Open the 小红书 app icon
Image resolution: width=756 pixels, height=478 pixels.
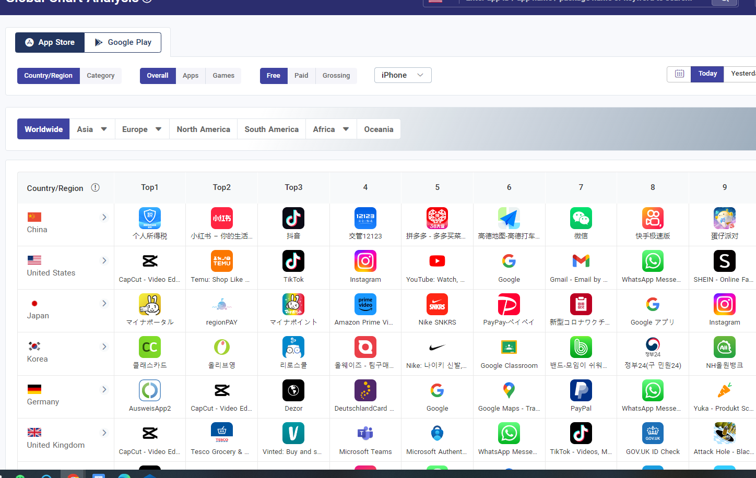pos(222,218)
